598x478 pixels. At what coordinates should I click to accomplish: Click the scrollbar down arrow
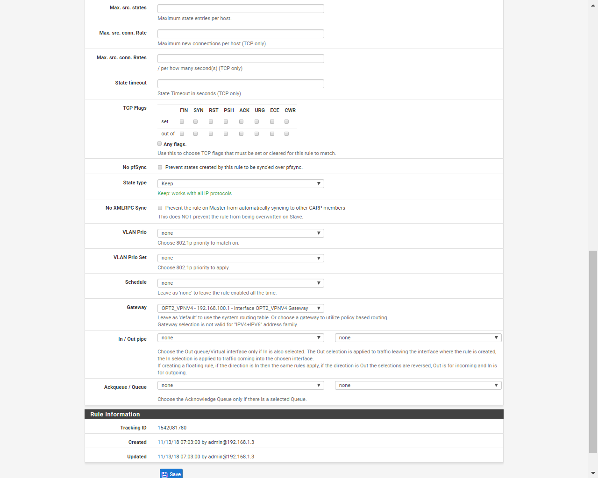(x=593, y=473)
